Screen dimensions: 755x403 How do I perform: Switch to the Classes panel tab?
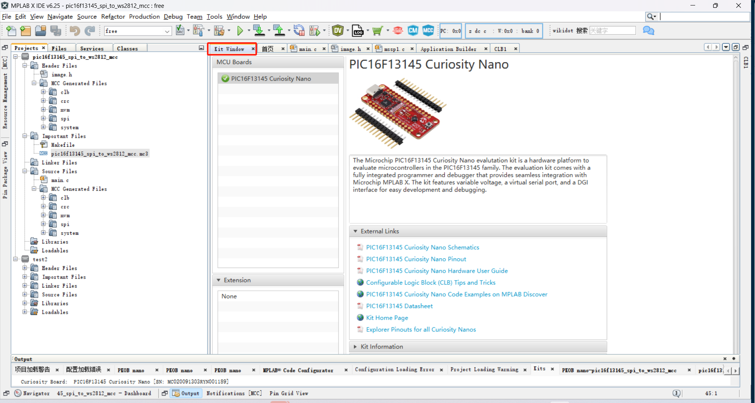[x=128, y=48]
